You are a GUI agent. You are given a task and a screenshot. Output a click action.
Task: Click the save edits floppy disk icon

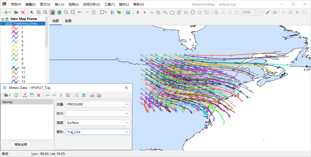click(x=275, y=12)
